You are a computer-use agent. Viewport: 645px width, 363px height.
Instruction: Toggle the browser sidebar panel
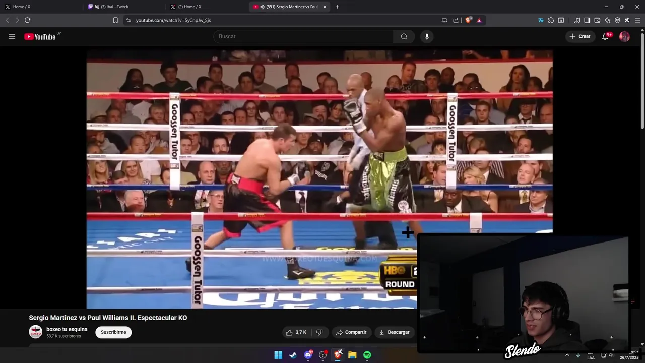tap(587, 20)
